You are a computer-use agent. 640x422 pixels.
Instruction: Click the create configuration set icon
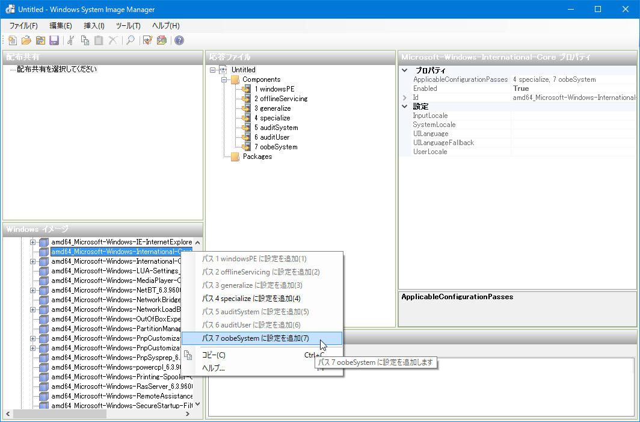point(162,40)
